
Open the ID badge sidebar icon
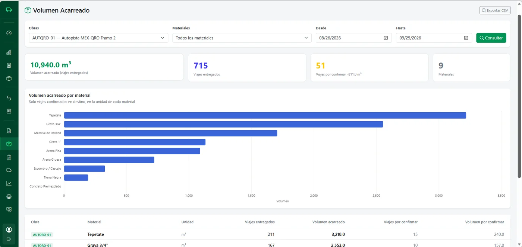[9, 65]
